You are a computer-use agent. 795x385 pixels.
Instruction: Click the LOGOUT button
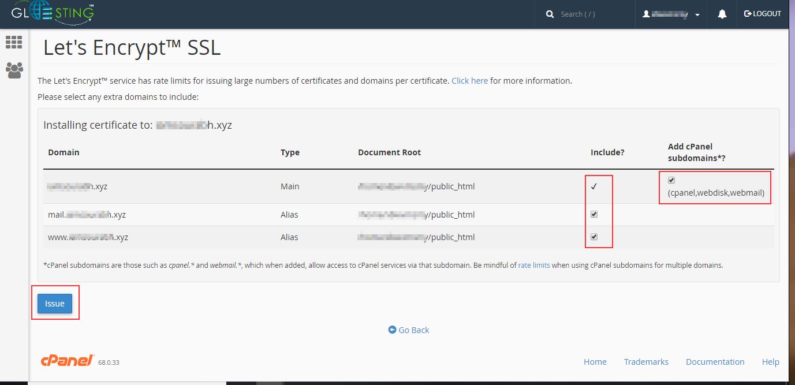pos(763,14)
